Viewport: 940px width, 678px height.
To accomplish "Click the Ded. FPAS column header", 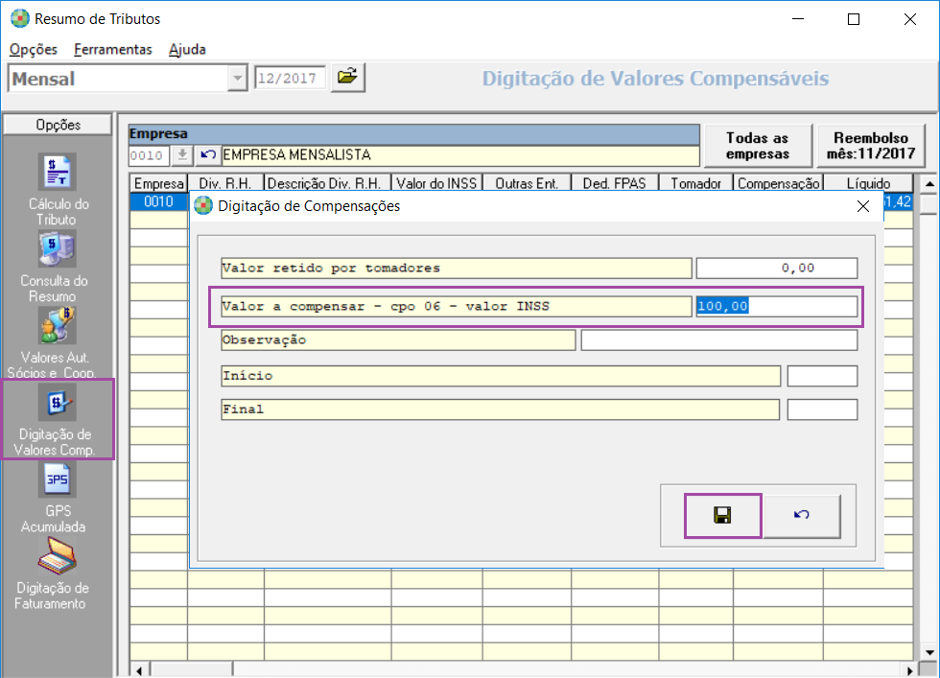I will (615, 183).
